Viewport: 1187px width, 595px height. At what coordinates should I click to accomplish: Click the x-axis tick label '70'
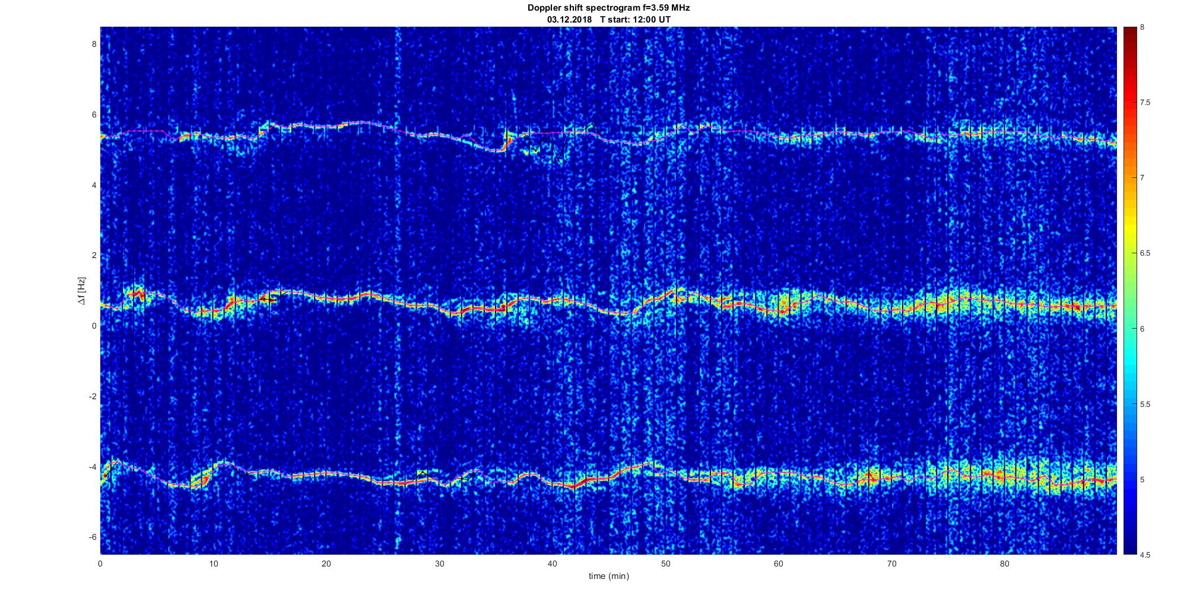click(x=891, y=564)
